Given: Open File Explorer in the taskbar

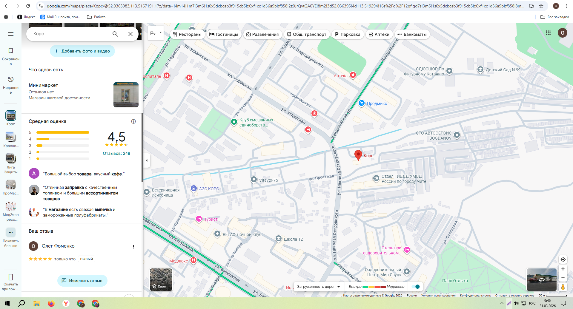Looking at the screenshot, I should coord(36,304).
